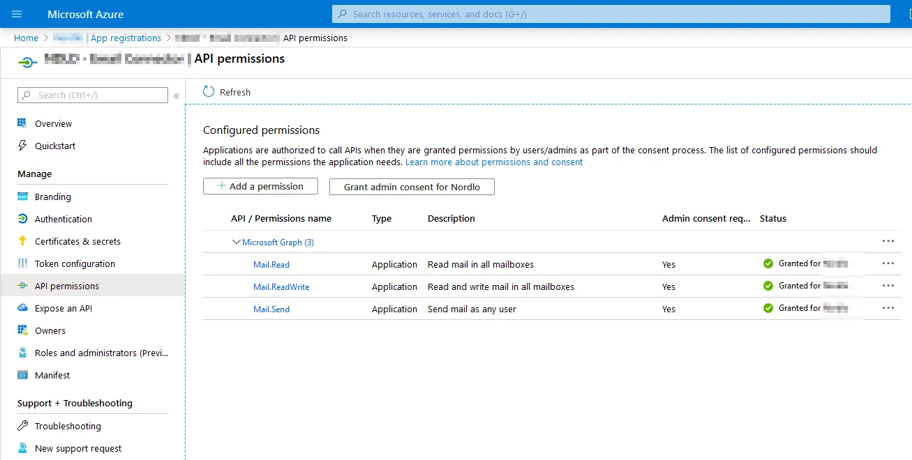Open more options for Mail.Read row
Screen dimensions: 912x460
tap(888, 263)
